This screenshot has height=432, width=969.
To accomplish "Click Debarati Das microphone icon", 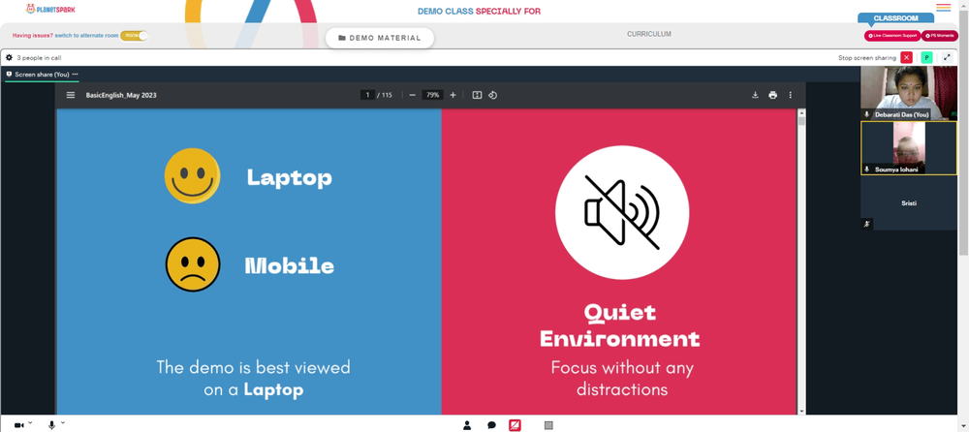I will pos(867,114).
